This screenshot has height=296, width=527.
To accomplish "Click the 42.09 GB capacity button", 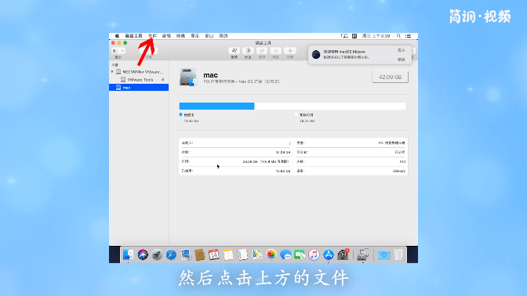I will (x=391, y=77).
